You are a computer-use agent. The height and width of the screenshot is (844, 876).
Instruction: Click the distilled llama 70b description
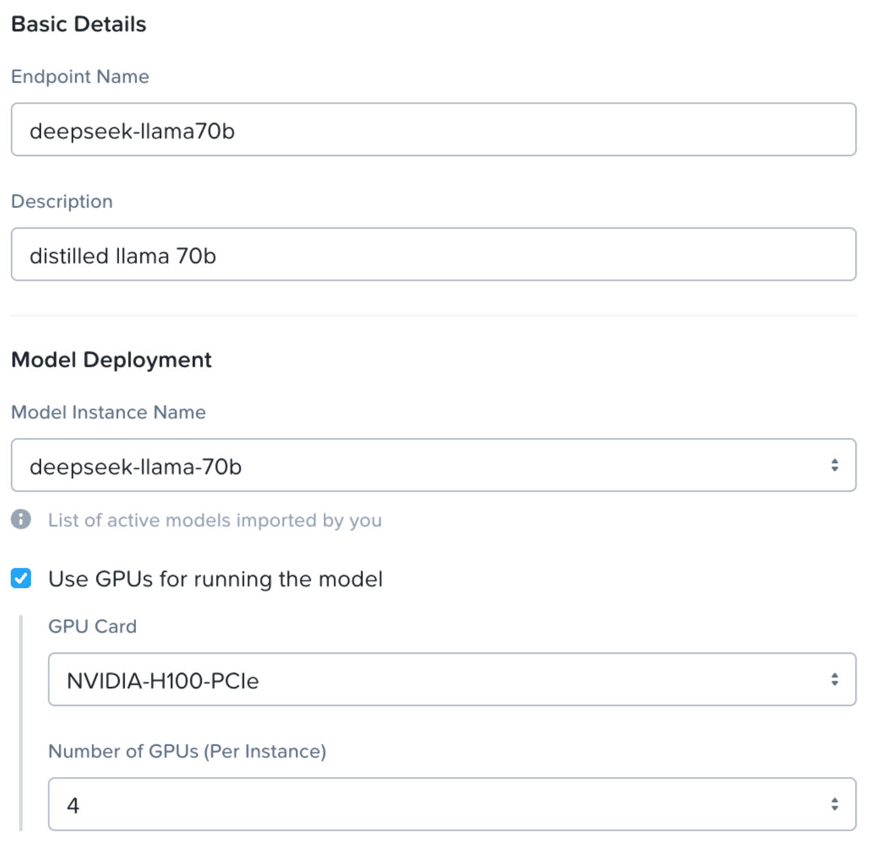[123, 255]
